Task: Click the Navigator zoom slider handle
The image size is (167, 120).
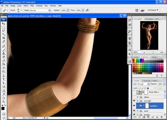Action: pyautogui.click(x=153, y=52)
